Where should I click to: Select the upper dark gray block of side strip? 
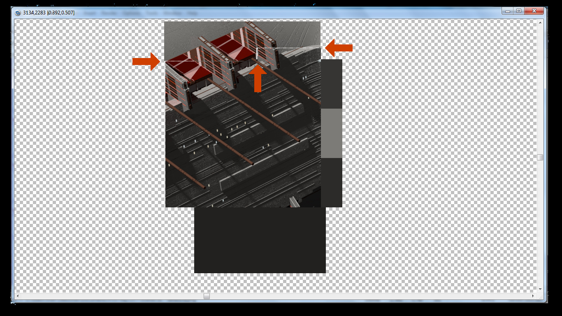331,84
